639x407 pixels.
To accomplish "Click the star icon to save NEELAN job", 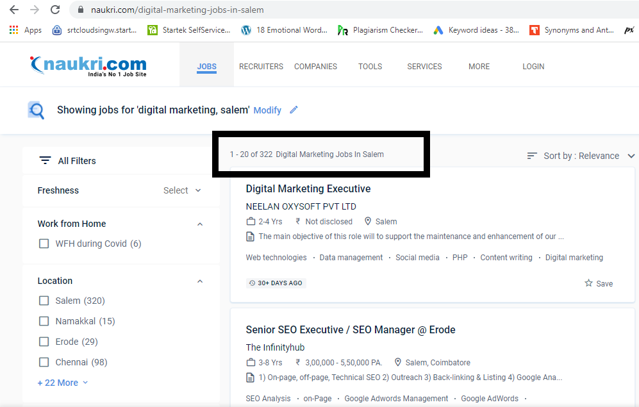I will 588,283.
